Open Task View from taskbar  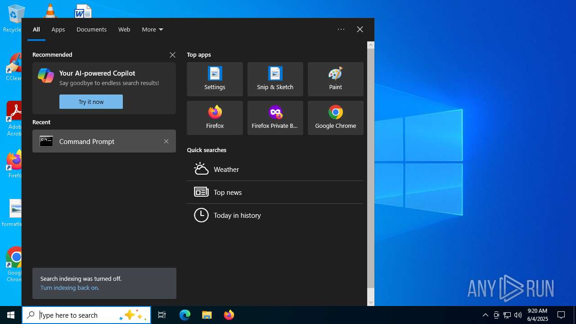click(162, 315)
